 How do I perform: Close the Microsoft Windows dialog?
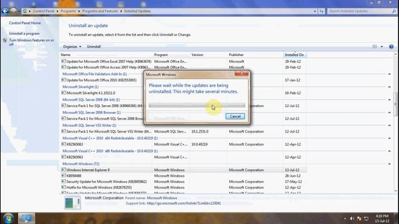pos(241,73)
